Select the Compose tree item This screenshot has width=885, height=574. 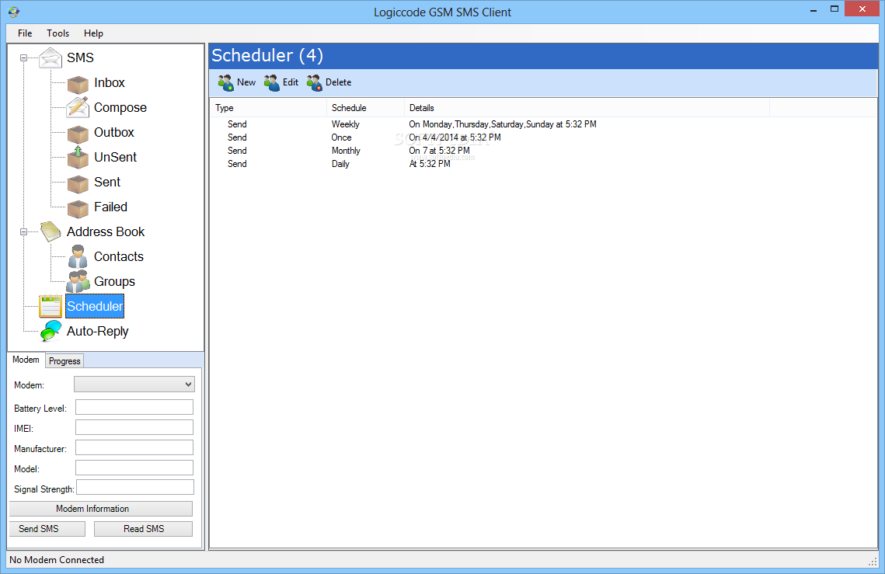[x=120, y=108]
